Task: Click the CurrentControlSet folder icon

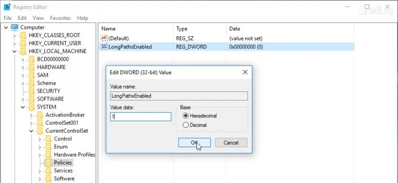Action: tap(40, 131)
